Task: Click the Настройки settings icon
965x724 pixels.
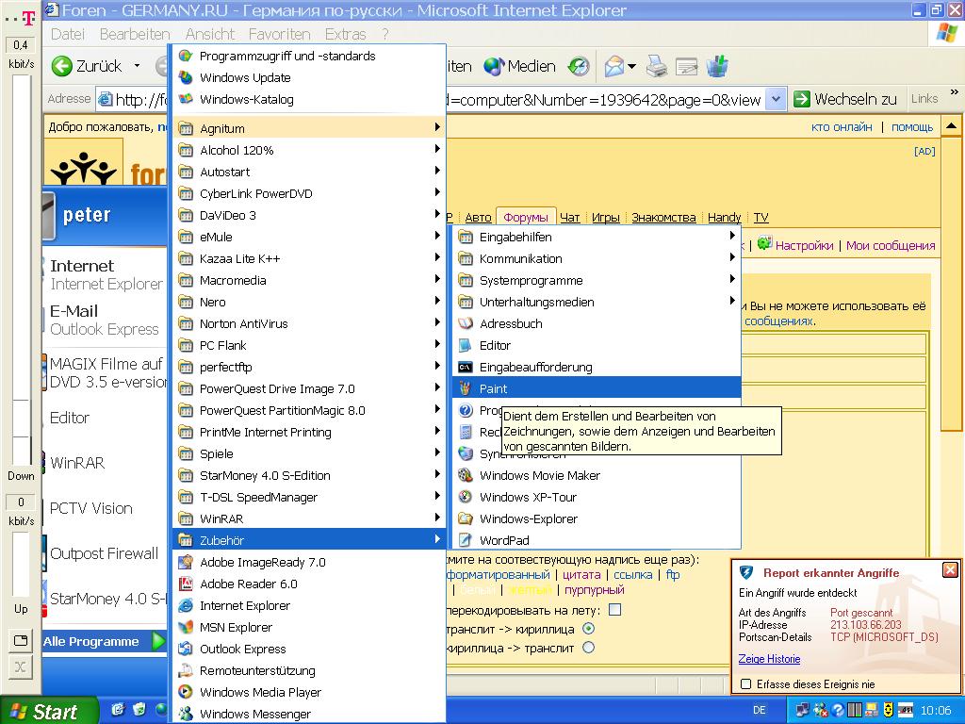Action: [x=764, y=243]
